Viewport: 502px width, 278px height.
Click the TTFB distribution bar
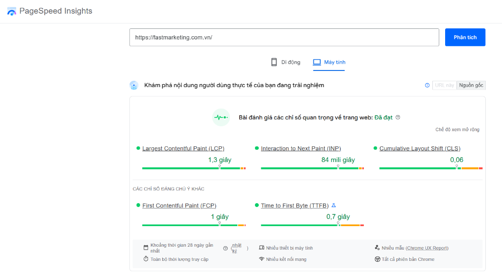coord(312,225)
